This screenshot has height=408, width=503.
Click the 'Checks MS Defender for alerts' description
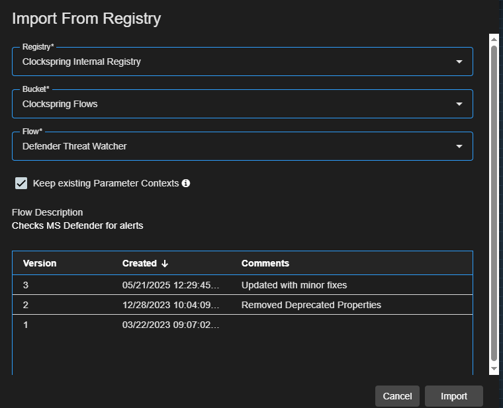[77, 225]
